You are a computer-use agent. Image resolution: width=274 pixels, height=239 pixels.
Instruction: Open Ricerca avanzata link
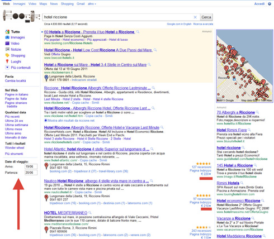pyautogui.click(x=203, y=24)
